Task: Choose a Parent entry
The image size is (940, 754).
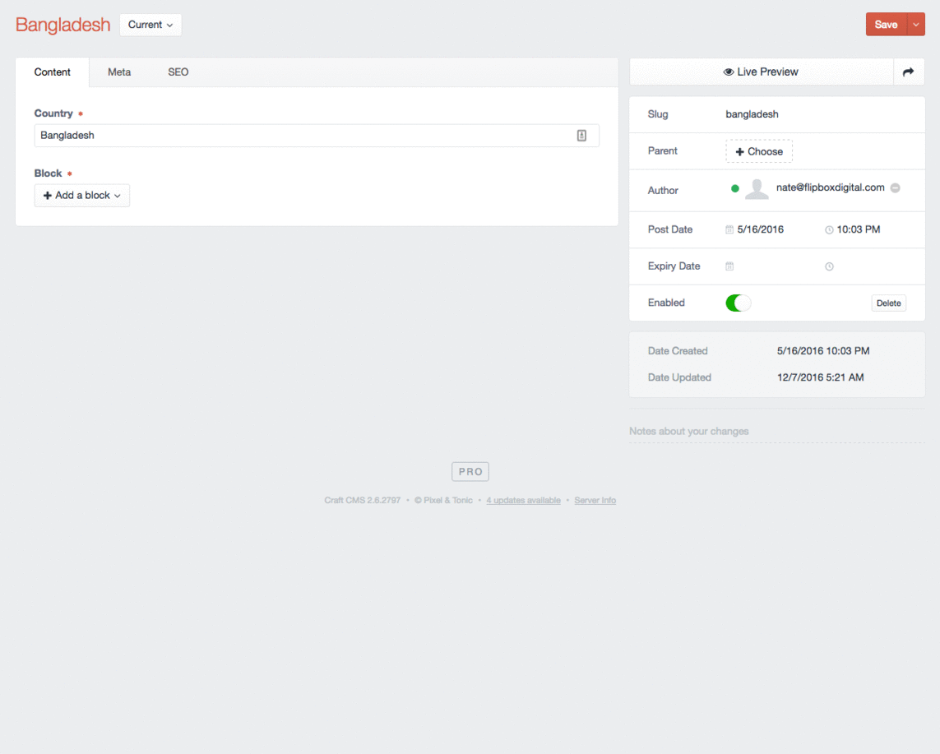Action: 759,151
